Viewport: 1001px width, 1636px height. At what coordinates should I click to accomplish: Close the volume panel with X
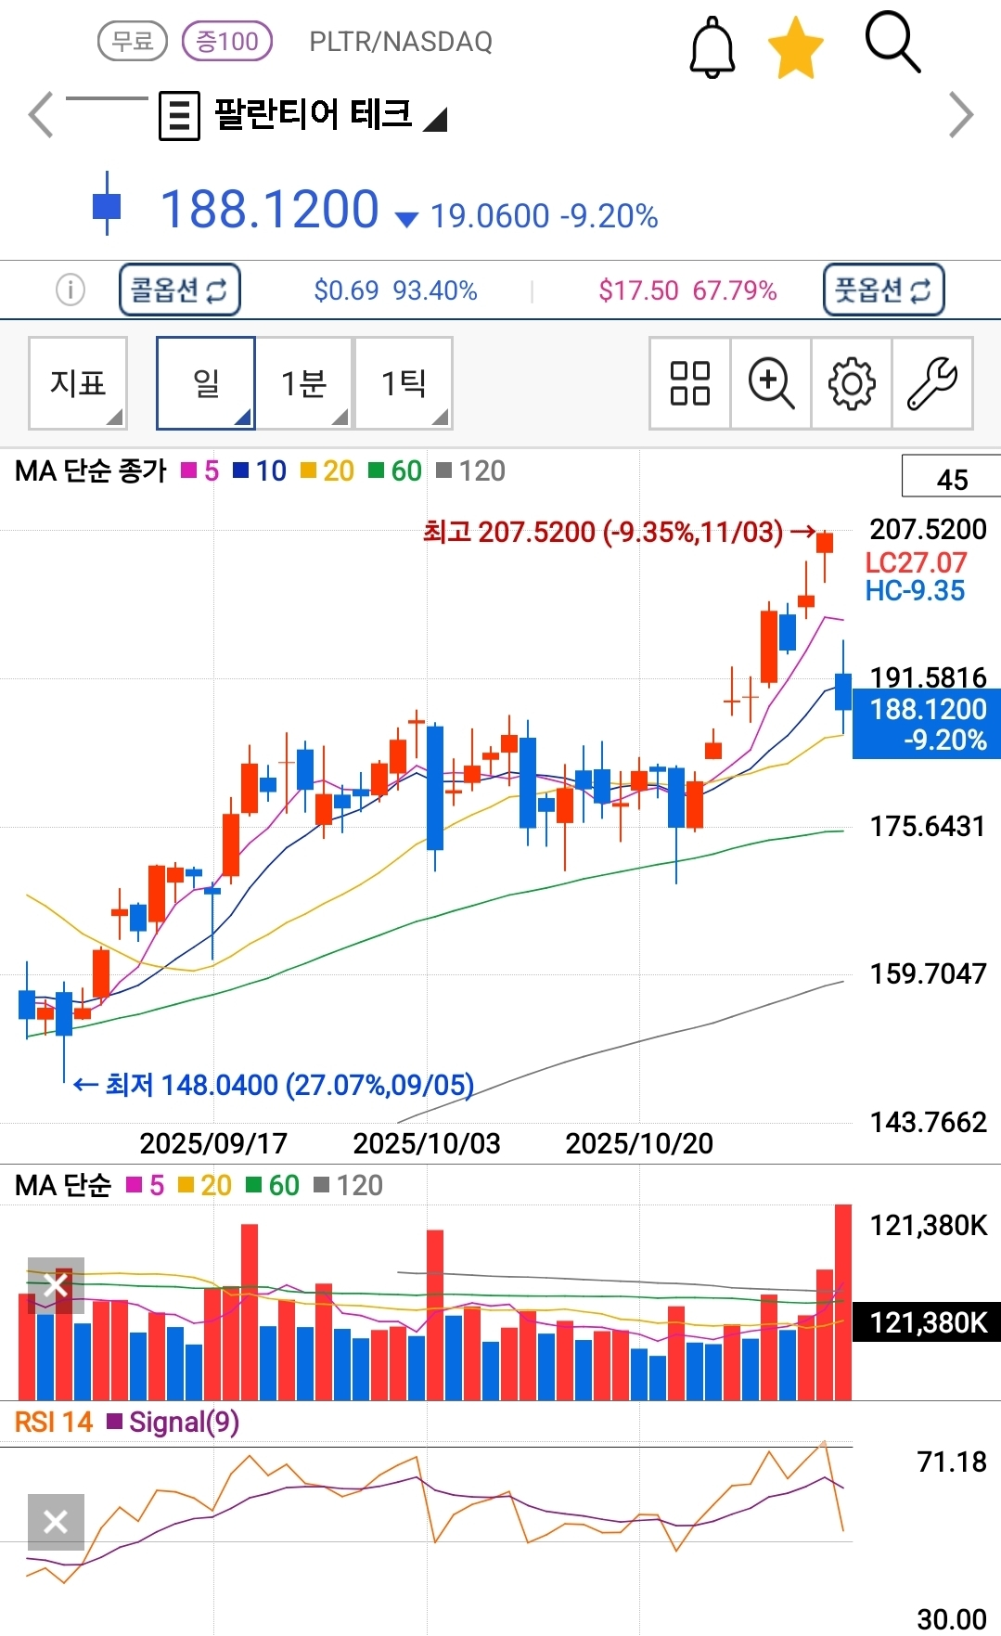click(56, 1285)
